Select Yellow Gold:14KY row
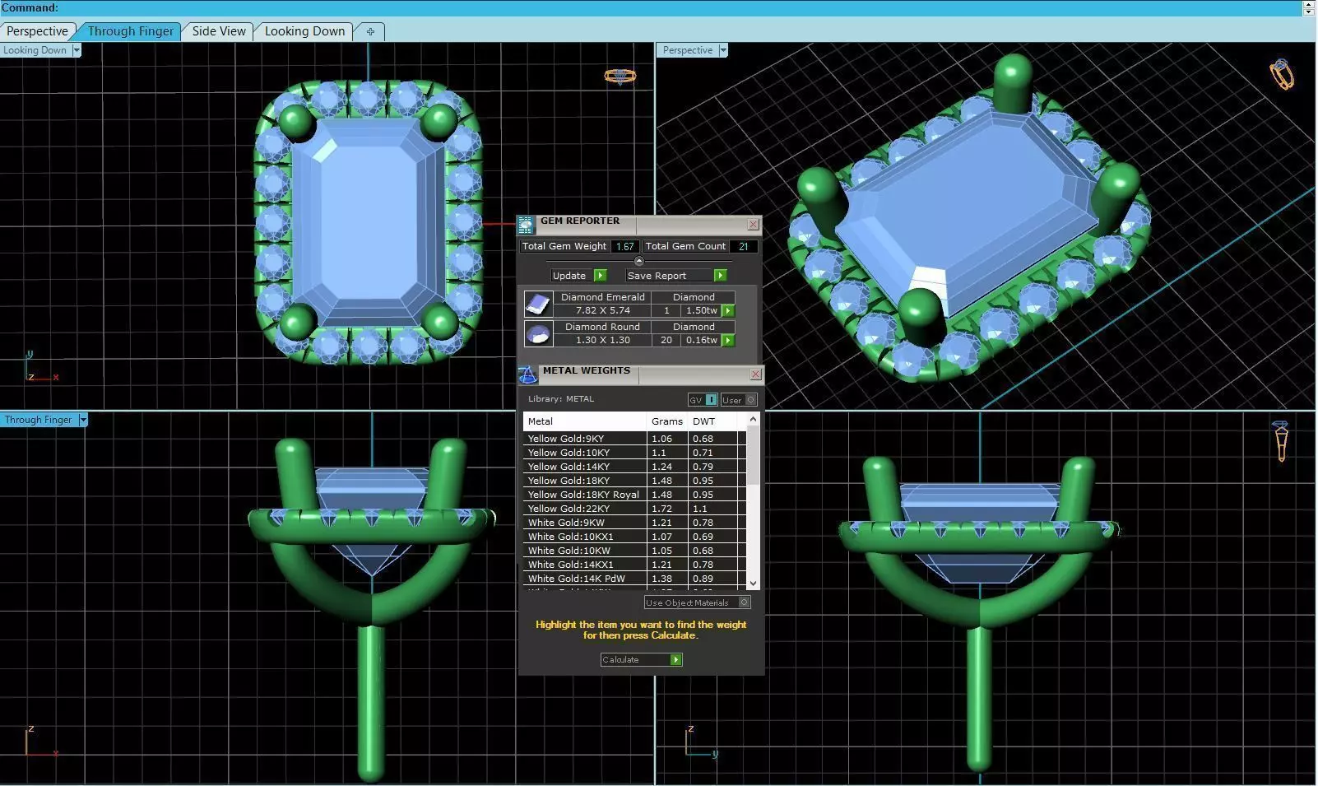Viewport: 1318px width, 786px height. [x=634, y=467]
